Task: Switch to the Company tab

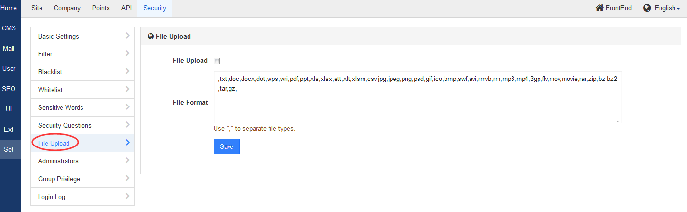Action: tap(67, 8)
